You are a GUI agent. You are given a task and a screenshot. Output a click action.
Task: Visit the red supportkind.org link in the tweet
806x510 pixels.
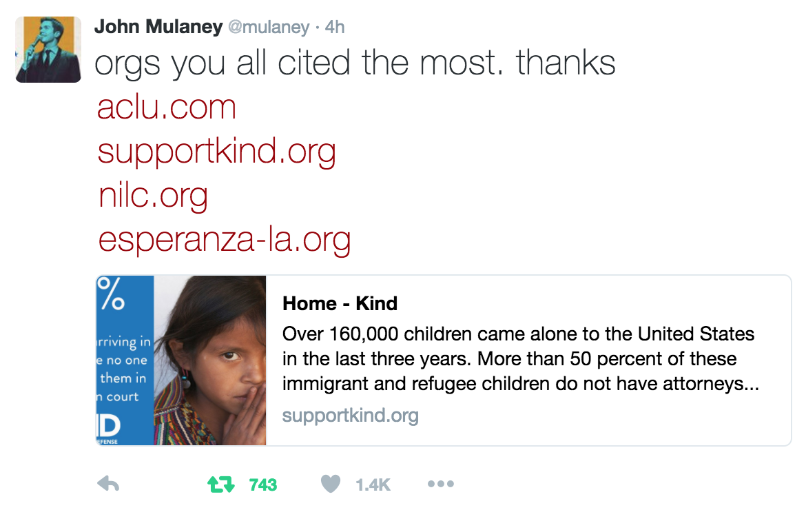coord(216,151)
